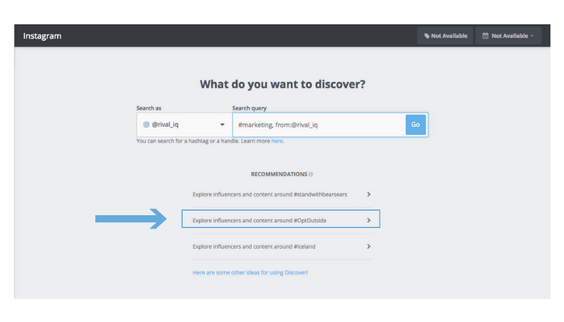The width and height of the screenshot is (564, 322).
Task: Open the Learn more 'here' link
Action: [x=276, y=141]
